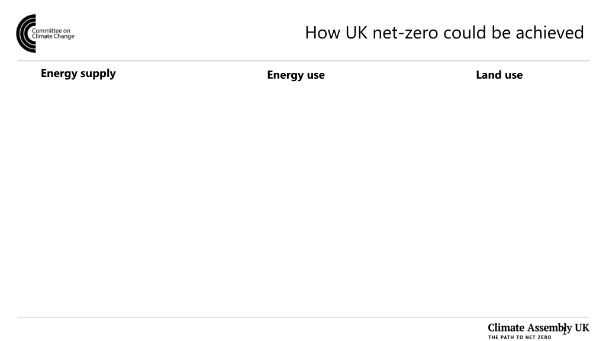Select the 'Land use' heading
The width and height of the screenshot is (606, 341).
coord(499,75)
